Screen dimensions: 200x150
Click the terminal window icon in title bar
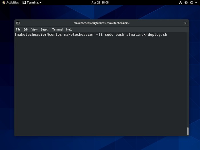(x=18, y=23)
